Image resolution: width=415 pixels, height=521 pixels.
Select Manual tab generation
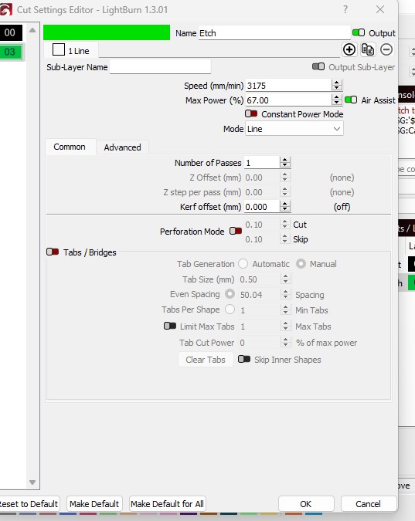pos(301,264)
